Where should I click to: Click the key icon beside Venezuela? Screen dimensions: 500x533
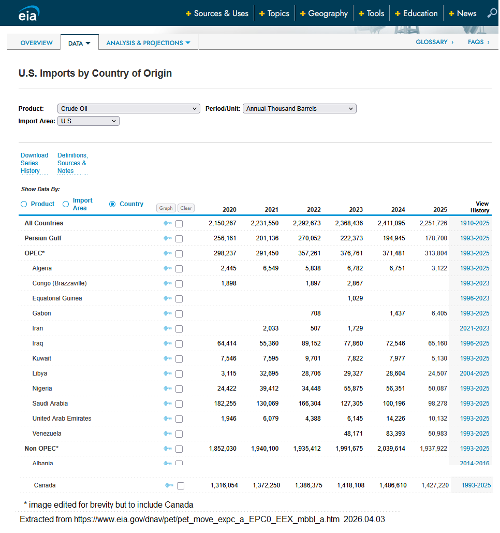(167, 434)
